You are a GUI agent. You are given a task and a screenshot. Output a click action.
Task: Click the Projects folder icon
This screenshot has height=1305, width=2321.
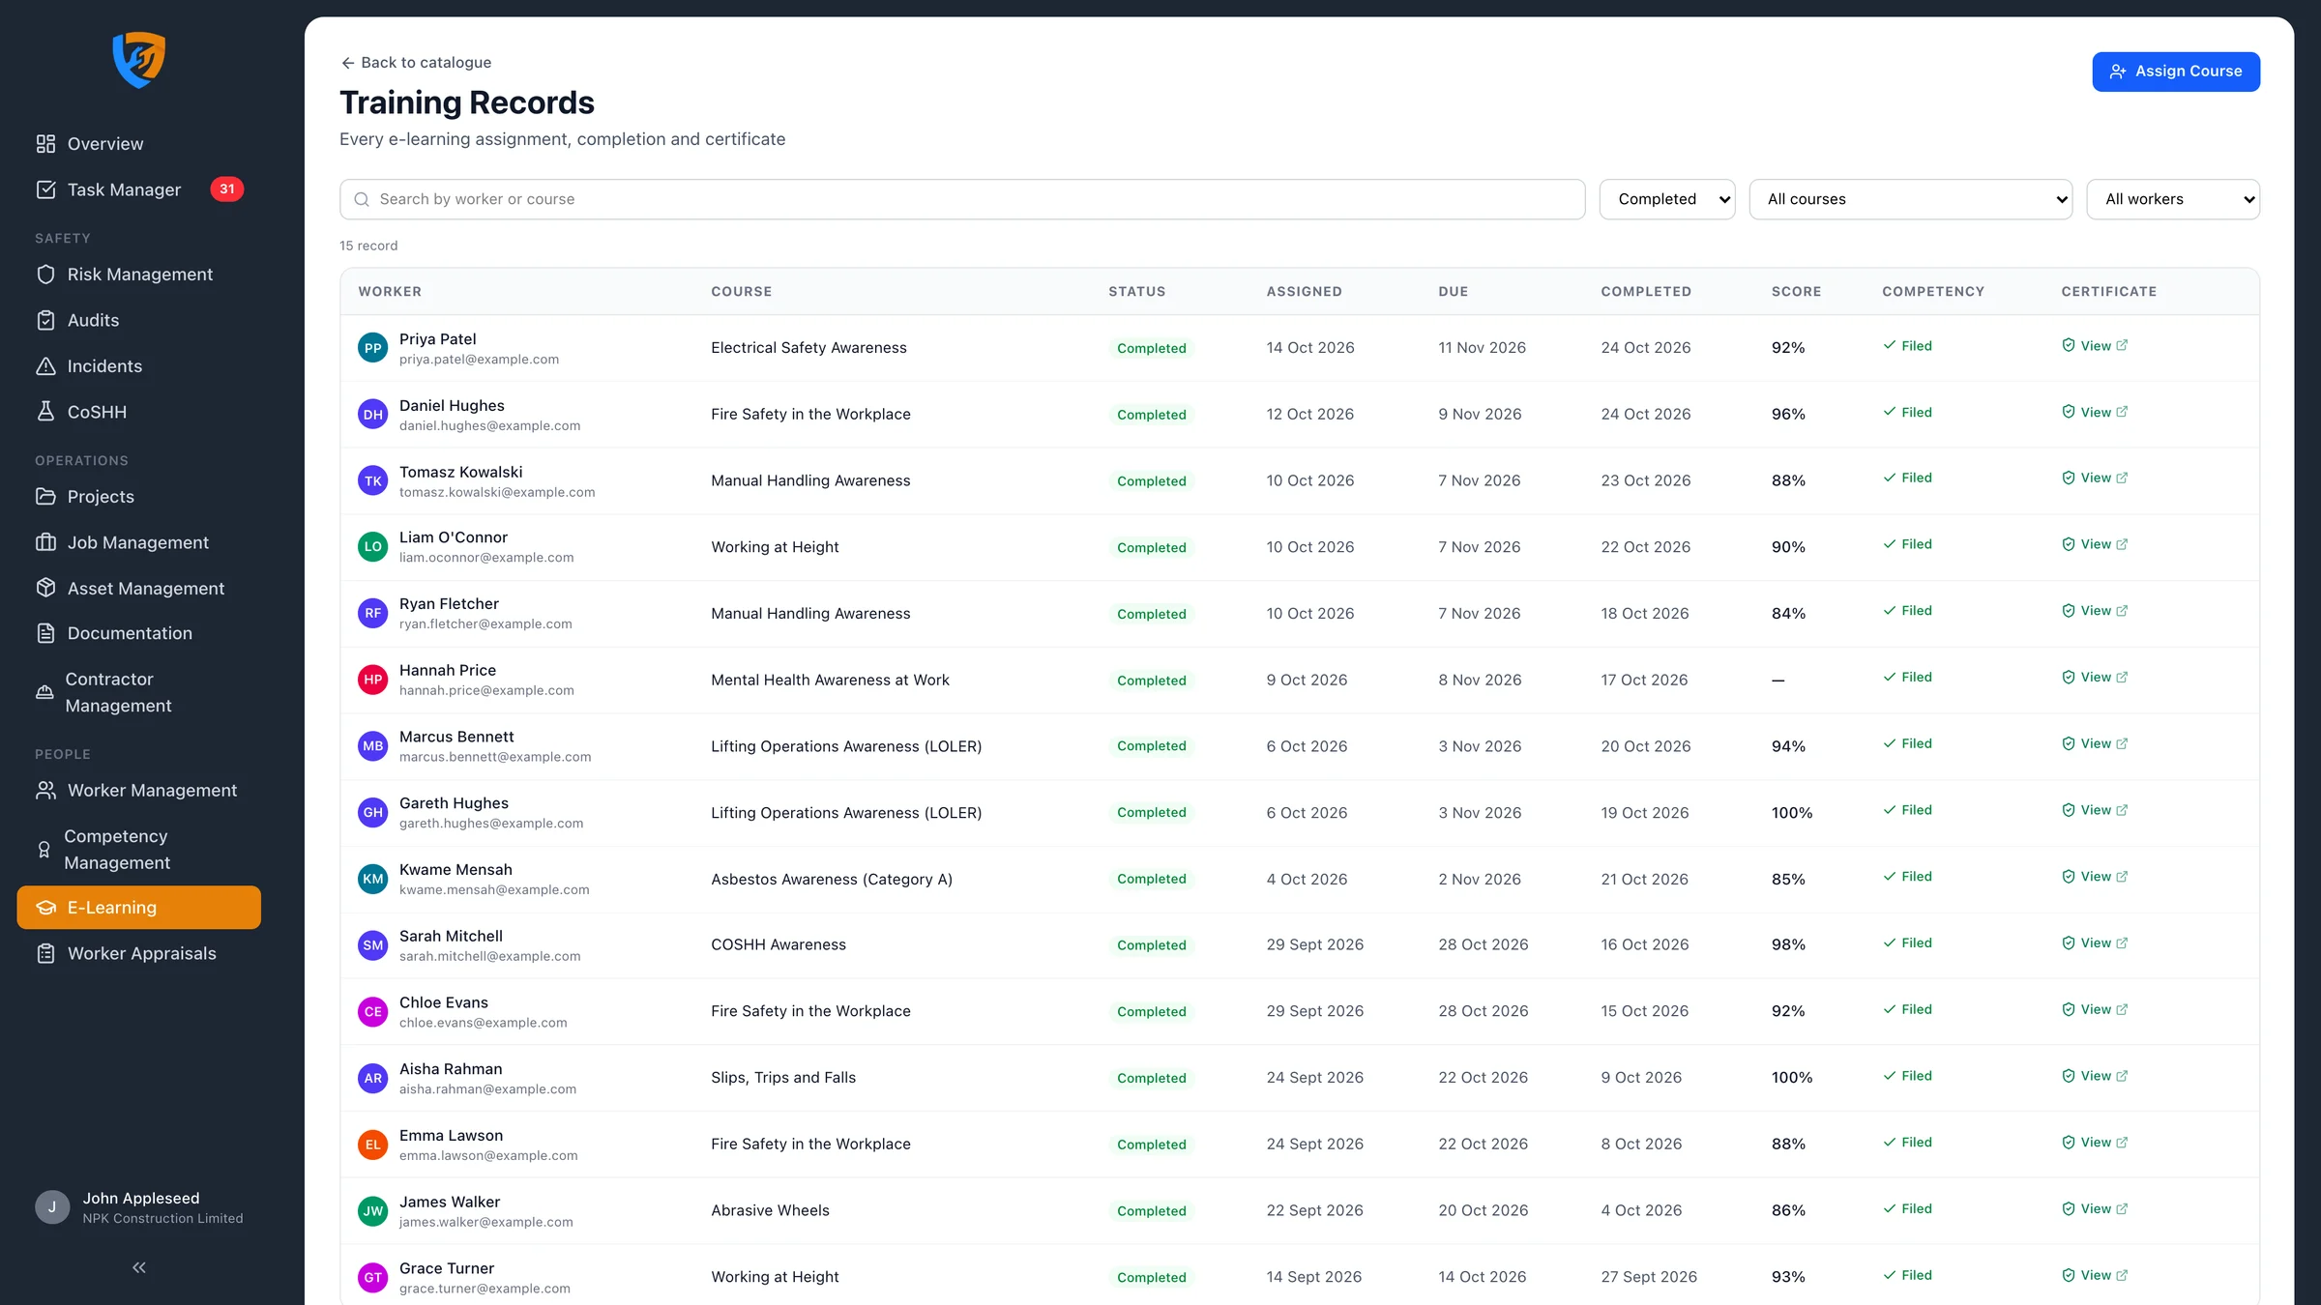pos(45,497)
